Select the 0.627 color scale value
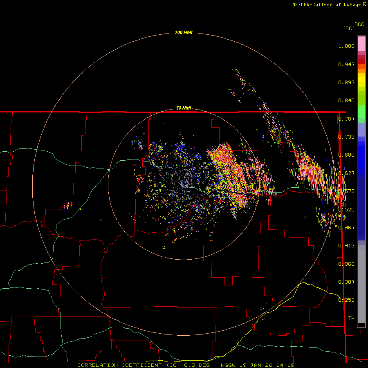Image resolution: width=368 pixels, height=368 pixels. point(346,173)
